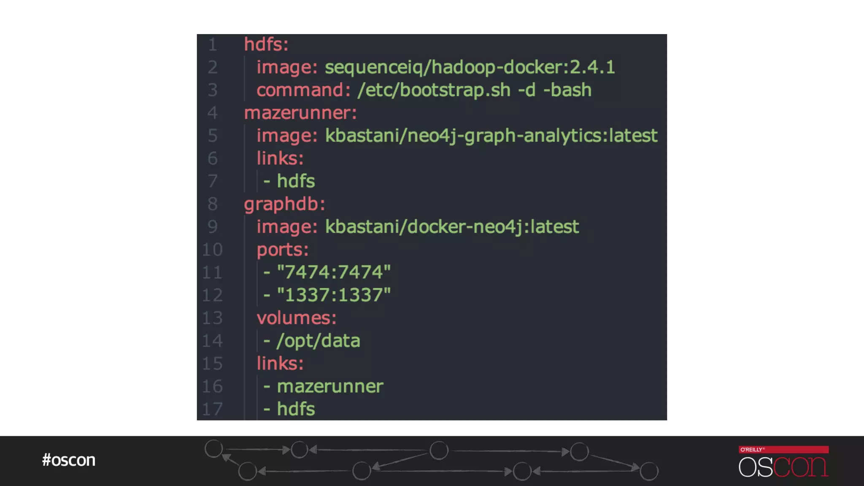The width and height of the screenshot is (864, 486).
Task: Click the sequenceiq/hadoop-docker:2.4.1 image value
Action: (470, 67)
